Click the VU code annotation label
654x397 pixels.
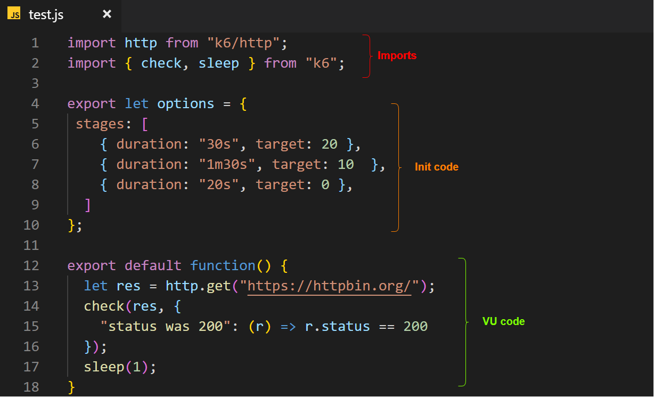coord(503,321)
